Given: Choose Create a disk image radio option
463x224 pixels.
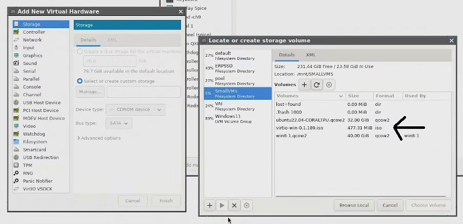Looking at the screenshot, I should coord(79,52).
